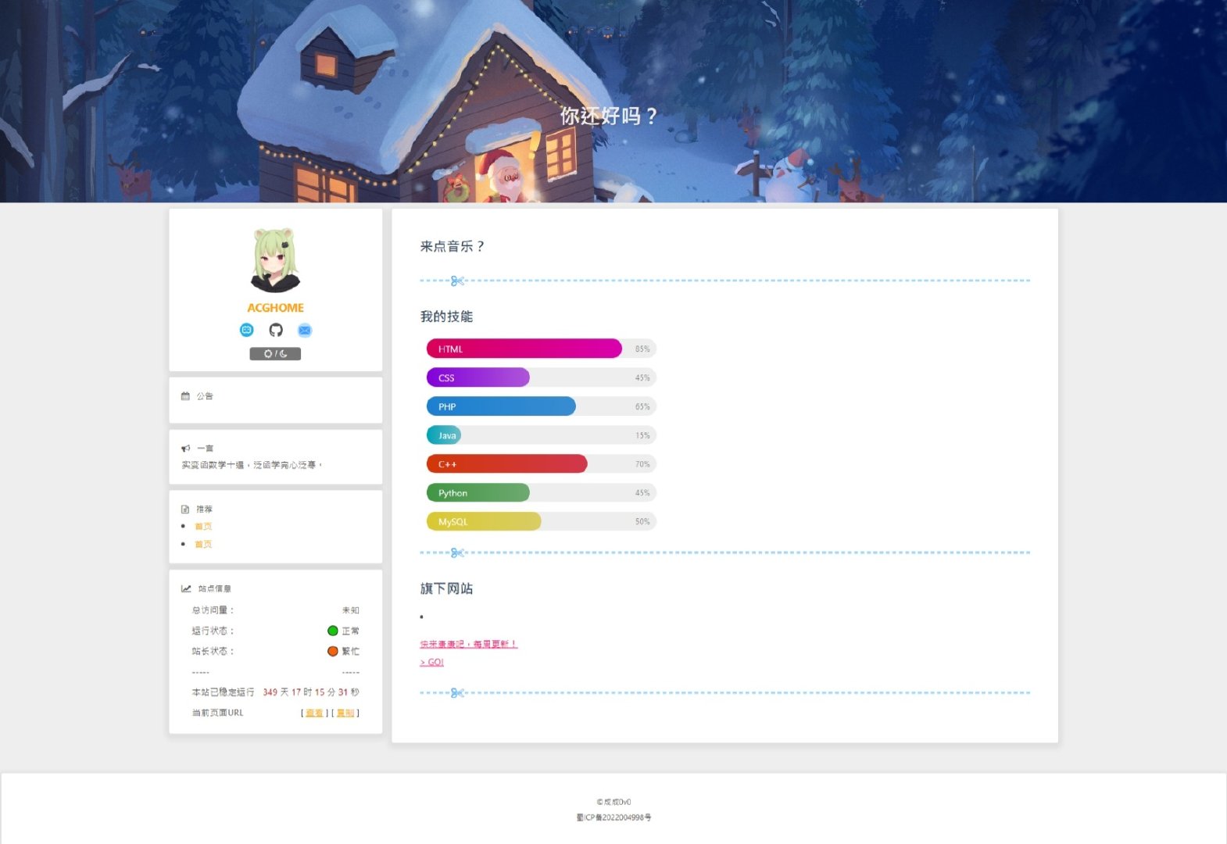Click the 总访问量 label
1227x844 pixels.
pyautogui.click(x=213, y=610)
